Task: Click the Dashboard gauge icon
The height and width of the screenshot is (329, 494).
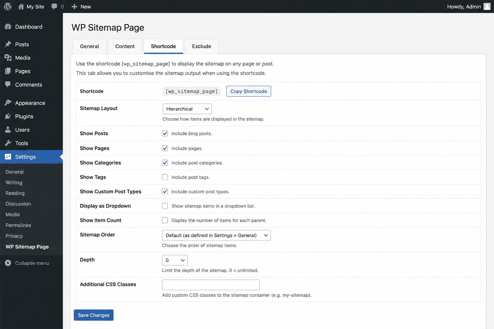Action: pyautogui.click(x=8, y=27)
